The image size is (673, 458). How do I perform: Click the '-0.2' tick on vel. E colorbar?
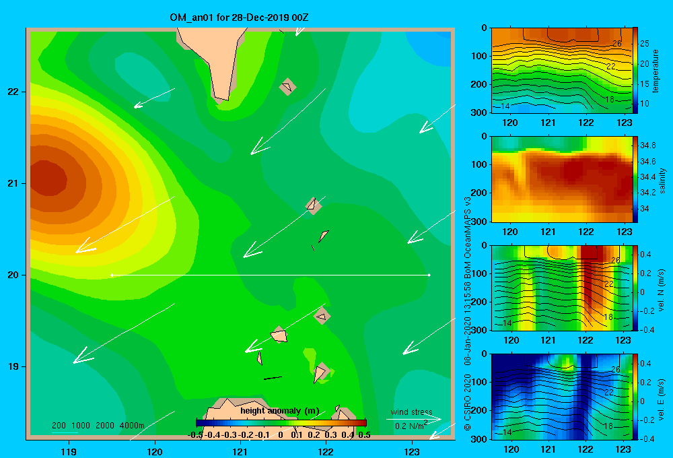(647, 420)
